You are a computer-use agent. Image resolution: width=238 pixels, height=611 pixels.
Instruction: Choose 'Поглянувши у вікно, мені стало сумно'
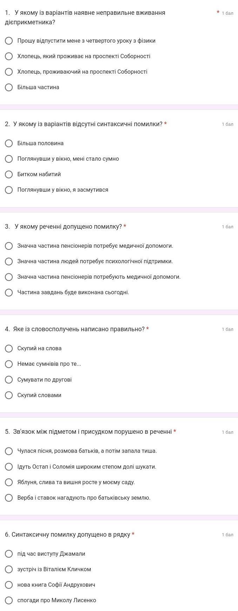pyautogui.click(x=9, y=159)
